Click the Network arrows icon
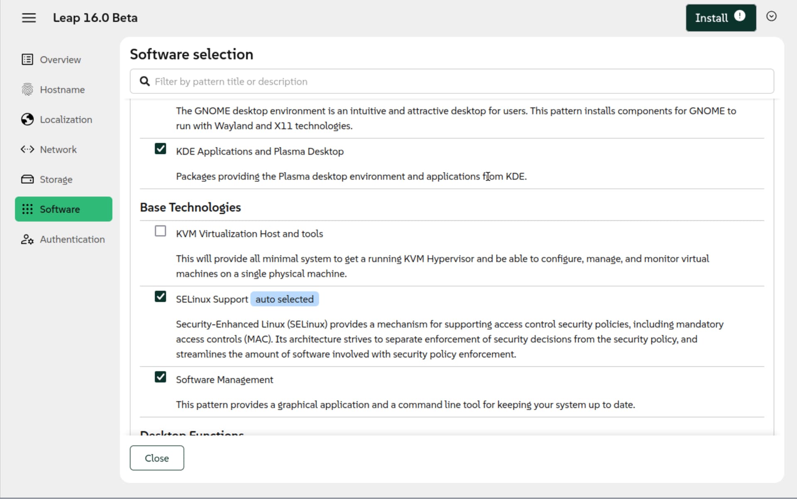This screenshot has height=499, width=797. click(27, 149)
